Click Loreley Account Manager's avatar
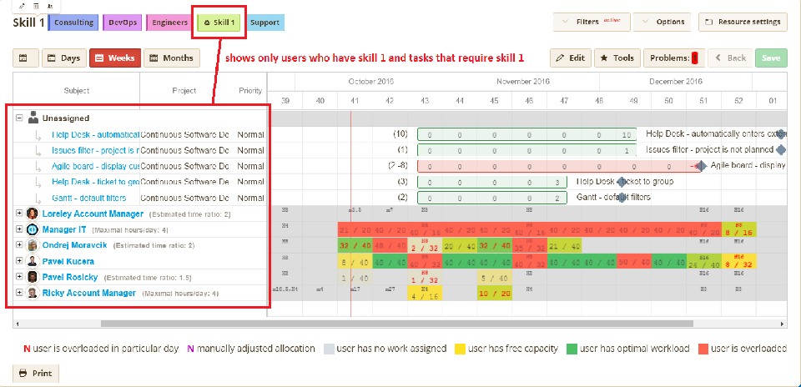 point(33,214)
